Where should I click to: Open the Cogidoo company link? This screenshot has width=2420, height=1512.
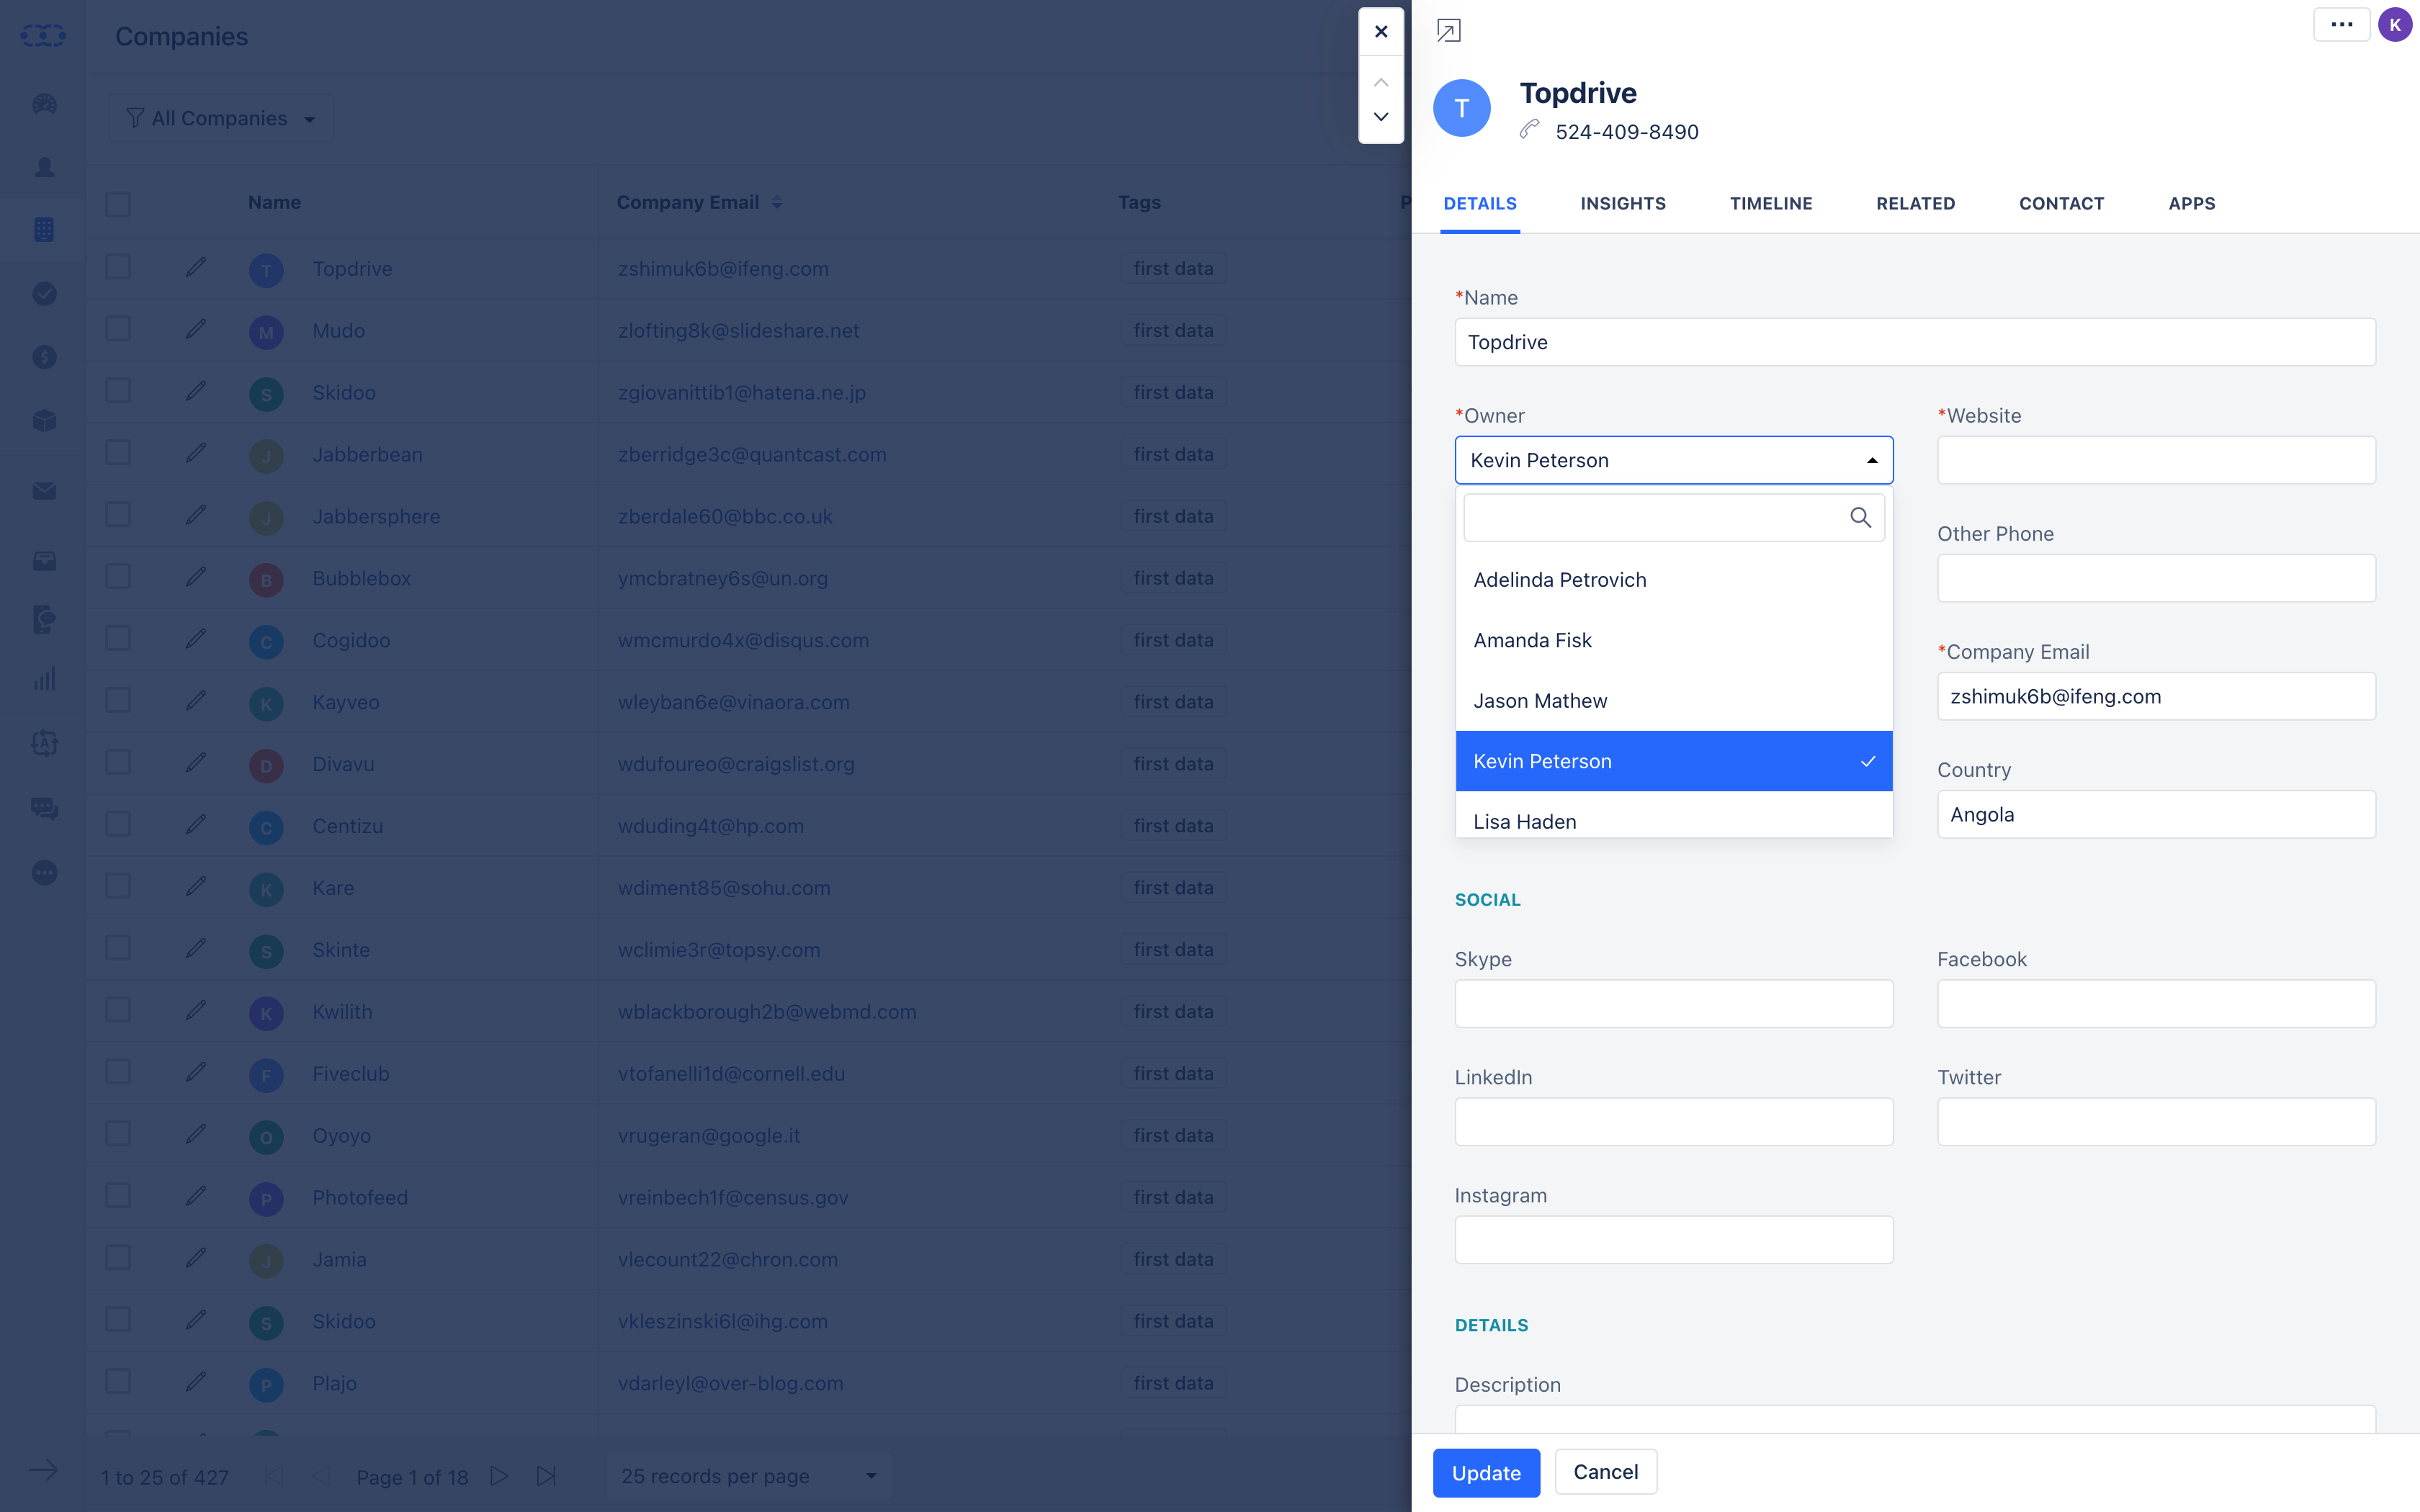pos(351,640)
